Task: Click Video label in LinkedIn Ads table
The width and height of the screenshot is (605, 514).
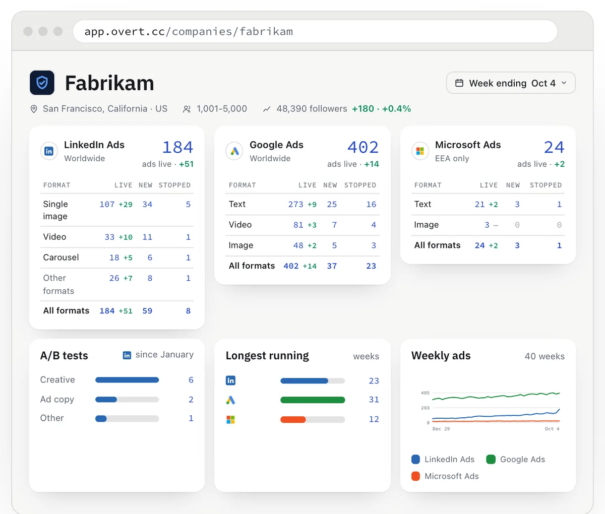Action: [x=54, y=237]
